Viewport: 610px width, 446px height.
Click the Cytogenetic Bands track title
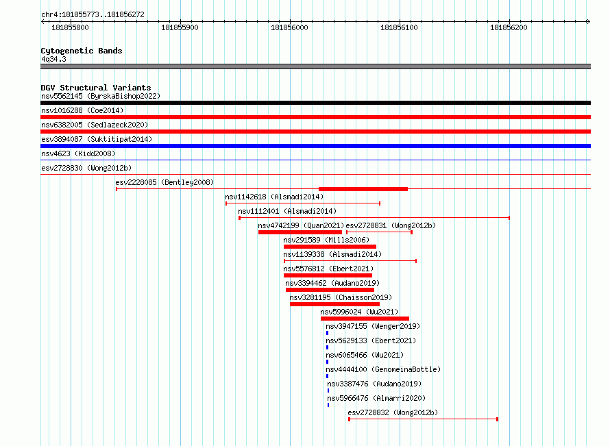(x=82, y=51)
